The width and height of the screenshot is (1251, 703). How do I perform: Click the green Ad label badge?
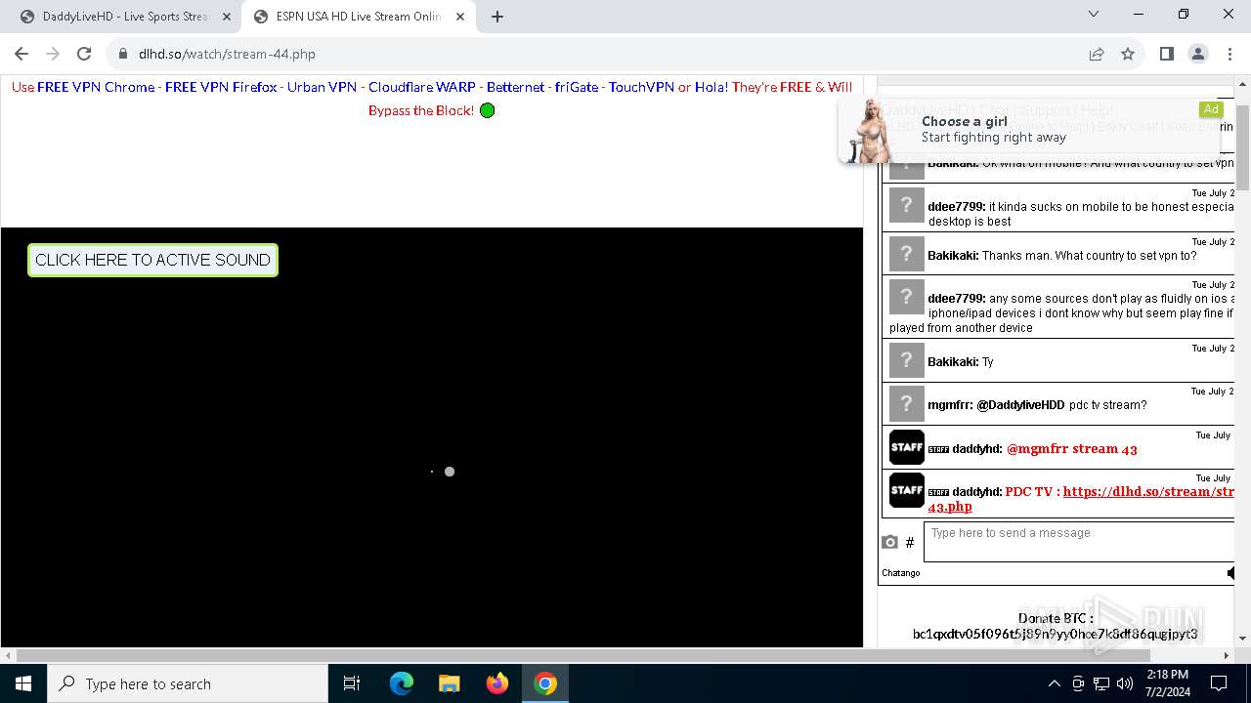coord(1211,109)
